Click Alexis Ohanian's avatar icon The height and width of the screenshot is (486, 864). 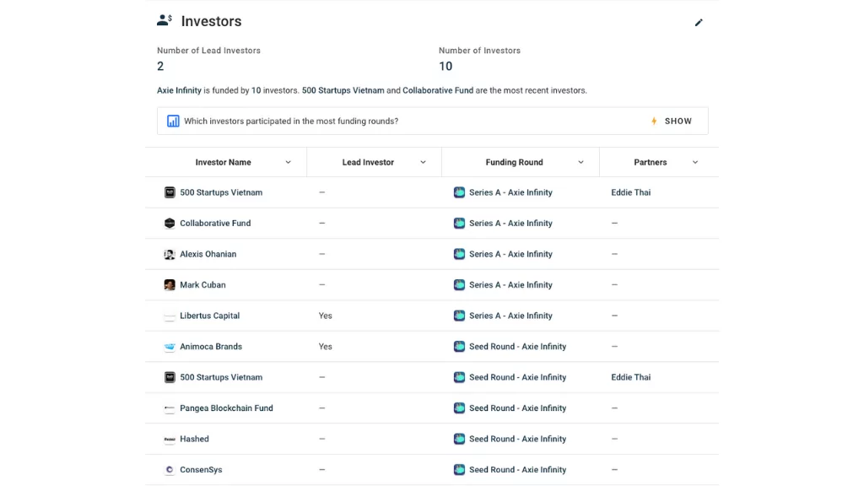point(170,254)
